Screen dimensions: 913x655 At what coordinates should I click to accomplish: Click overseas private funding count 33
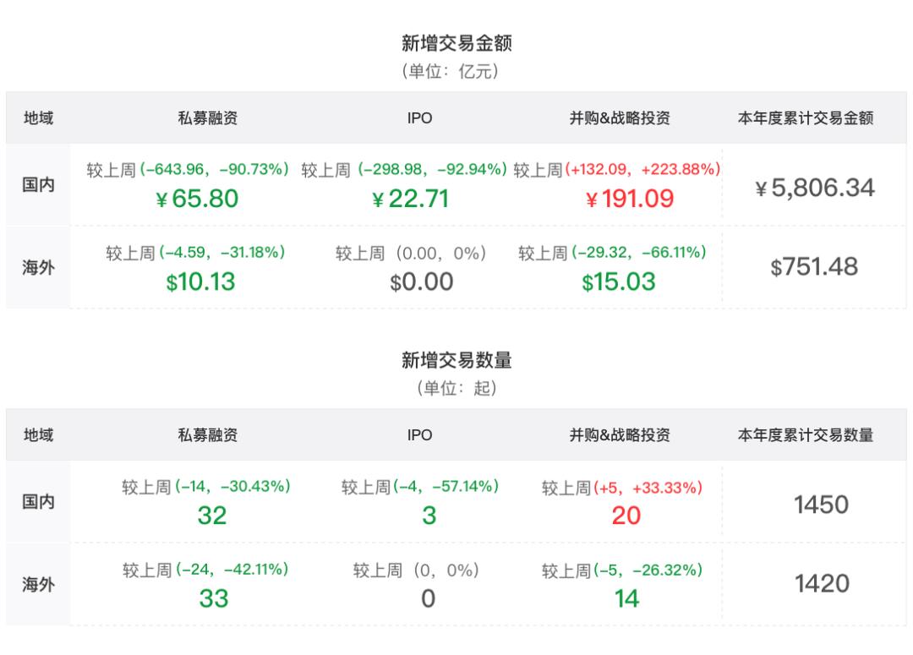(x=213, y=598)
